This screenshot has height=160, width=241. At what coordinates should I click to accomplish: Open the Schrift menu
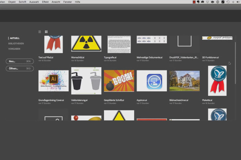tap(22, 2)
